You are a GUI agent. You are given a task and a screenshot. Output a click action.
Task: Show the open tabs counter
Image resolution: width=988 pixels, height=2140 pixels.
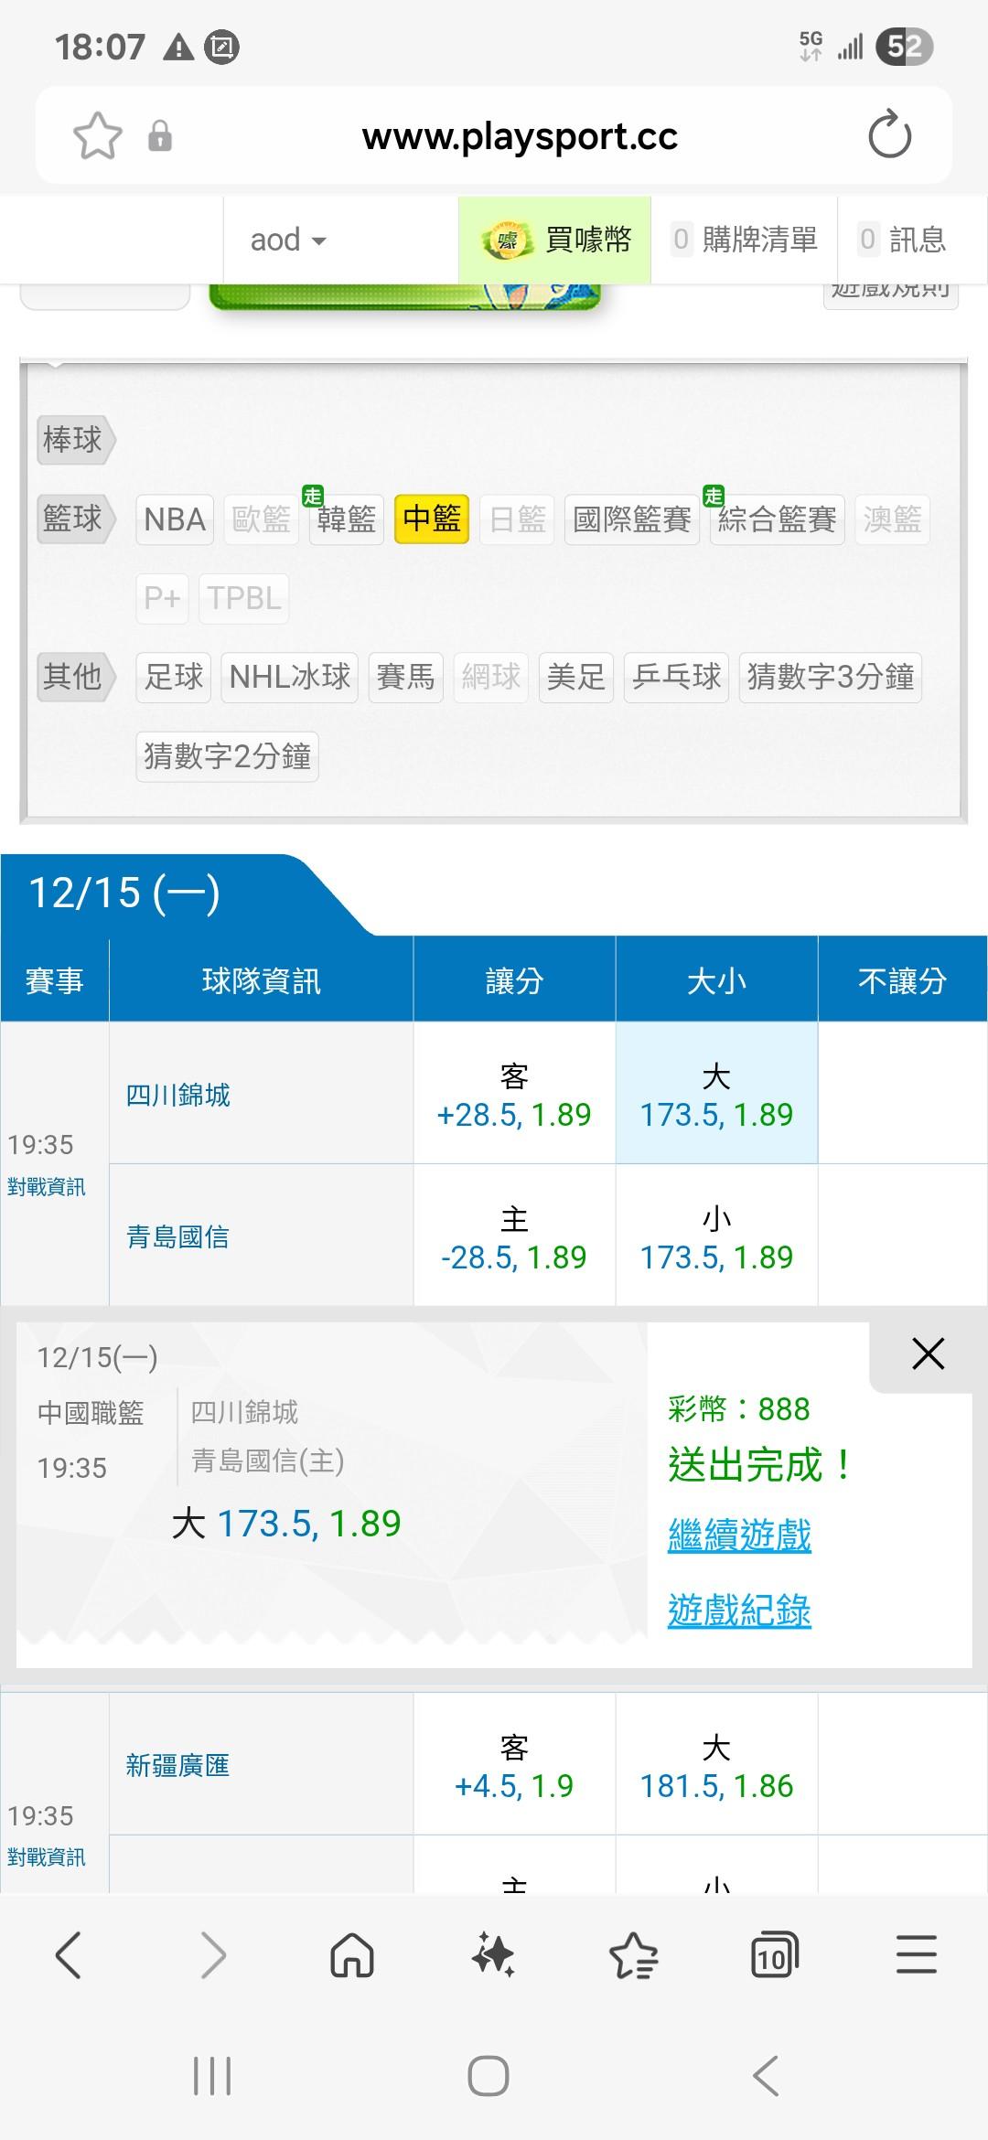(773, 1956)
